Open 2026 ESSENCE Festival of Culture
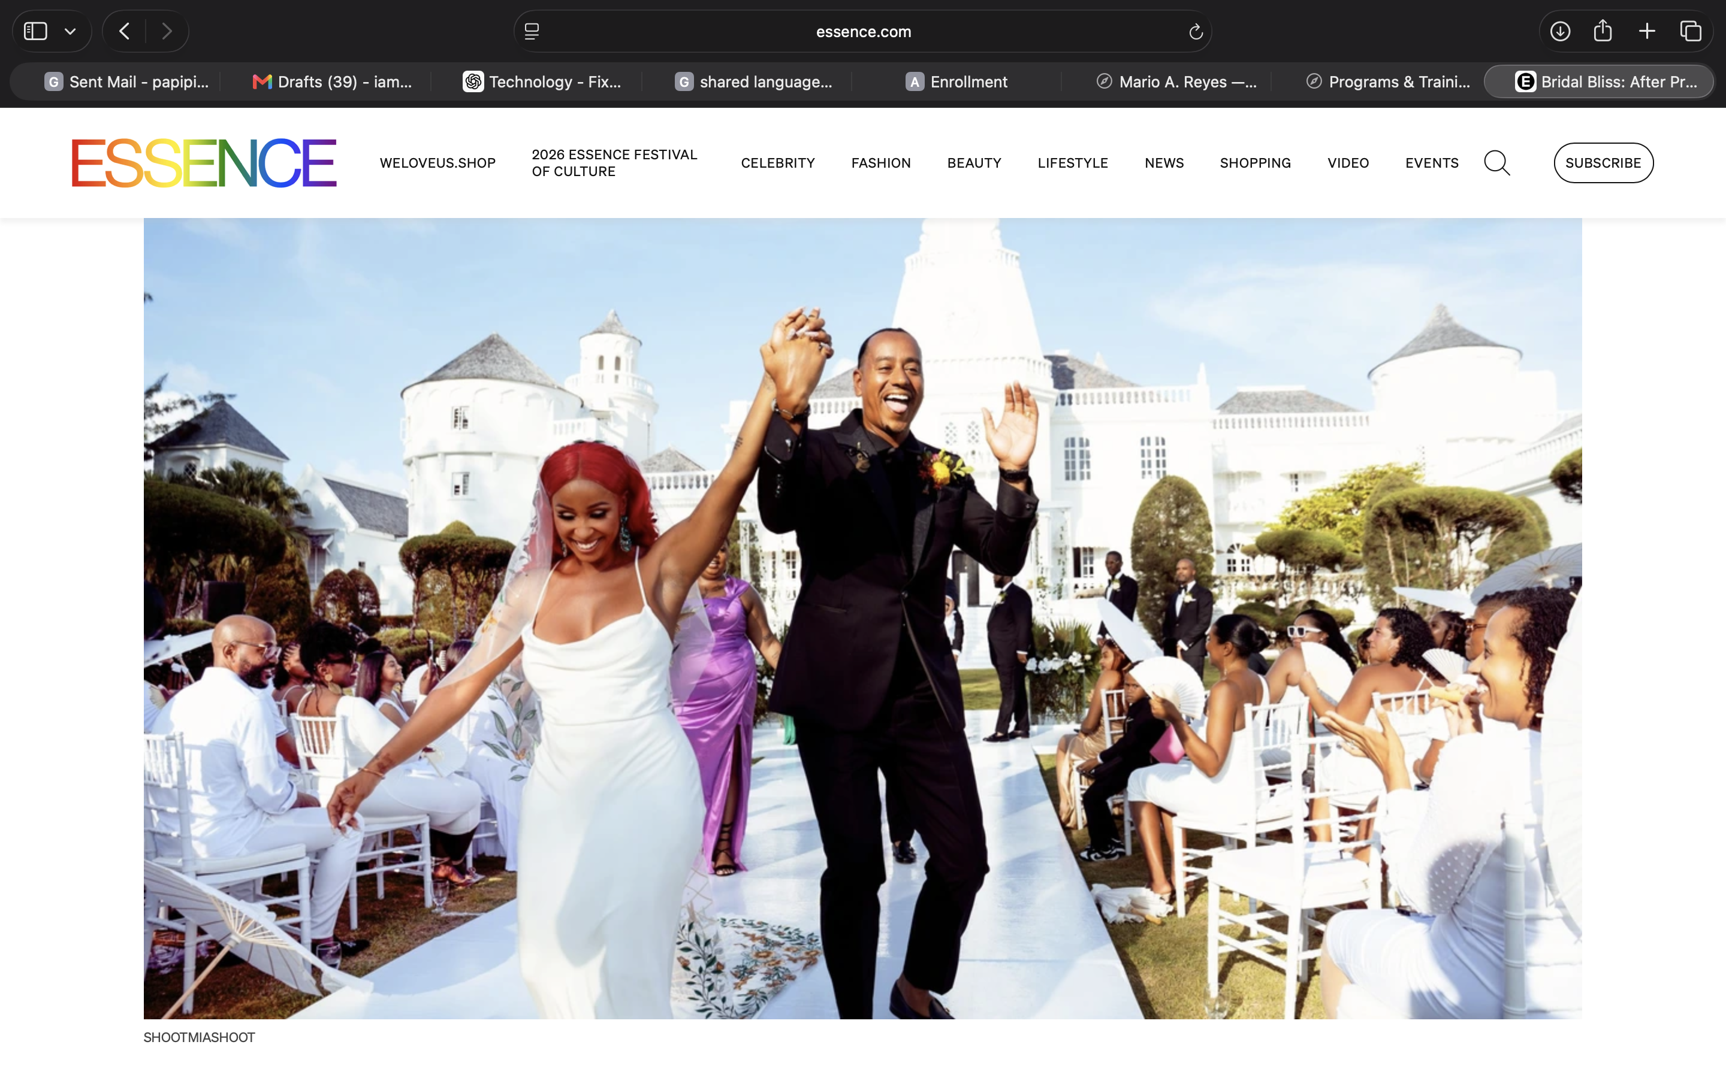This screenshot has height=1078, width=1726. (614, 163)
